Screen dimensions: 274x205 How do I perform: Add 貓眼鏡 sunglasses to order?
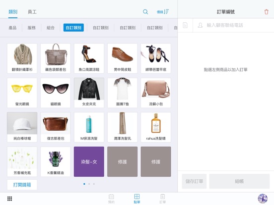[x=56, y=93]
